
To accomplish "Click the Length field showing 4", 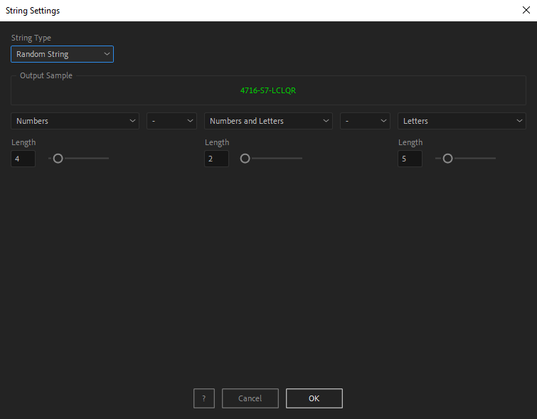I will point(23,159).
